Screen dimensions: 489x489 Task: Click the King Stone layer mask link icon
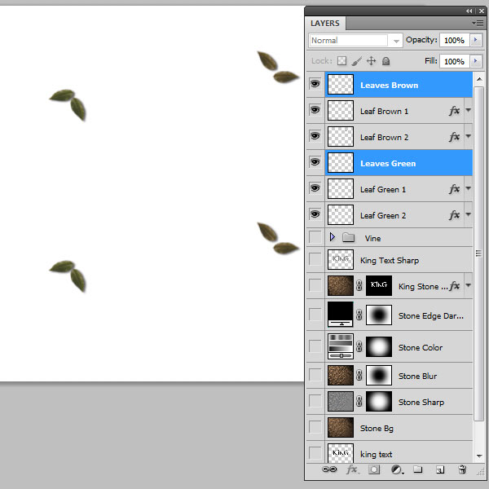coord(359,285)
